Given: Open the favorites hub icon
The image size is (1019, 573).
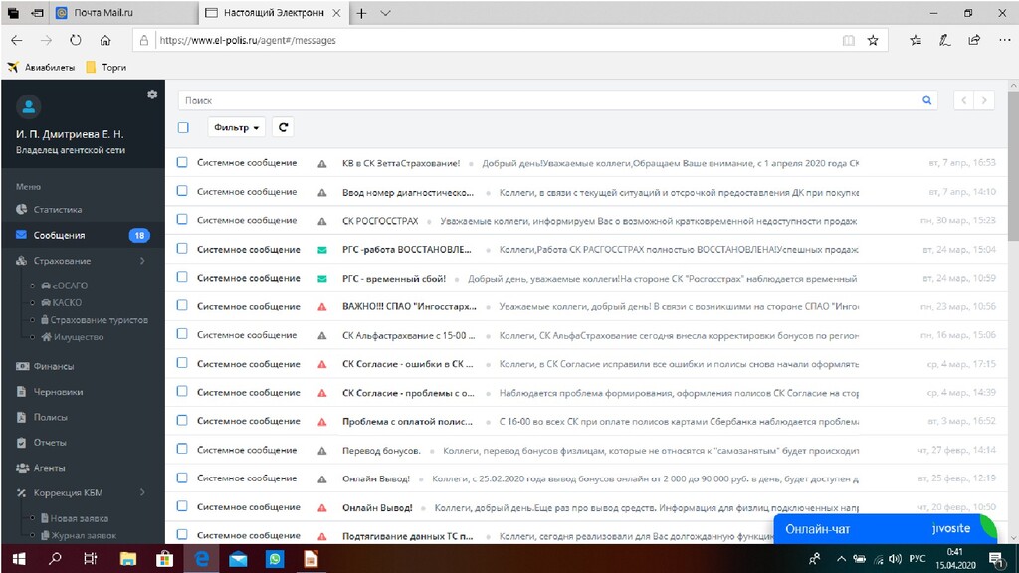Looking at the screenshot, I should coord(916,40).
